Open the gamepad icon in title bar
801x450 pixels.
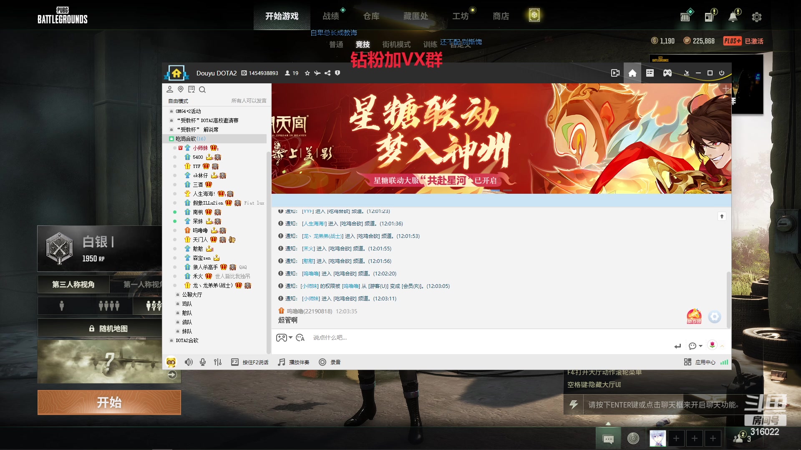[x=667, y=73]
